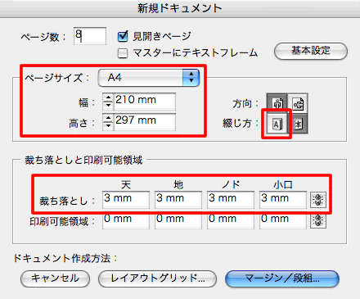Image resolution: width=360 pixels, height=299 pixels.
Task: Click 印刷可能領域 小口 field
Action: pos(283,221)
